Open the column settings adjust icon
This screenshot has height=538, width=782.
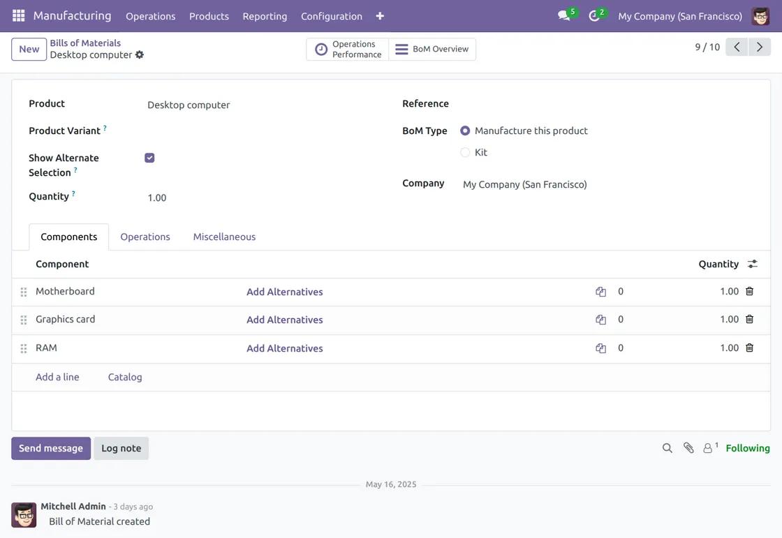752,264
